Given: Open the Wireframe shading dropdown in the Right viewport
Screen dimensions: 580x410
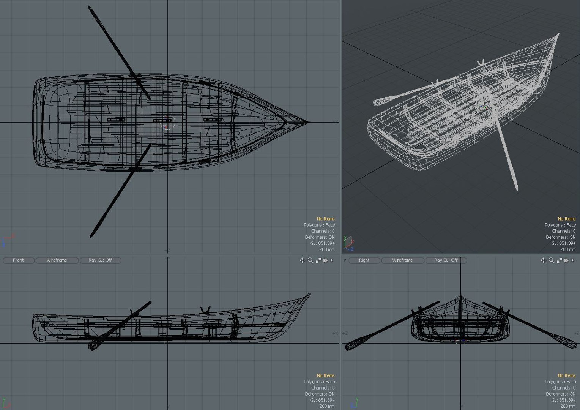Looking at the screenshot, I should pyautogui.click(x=402, y=260).
